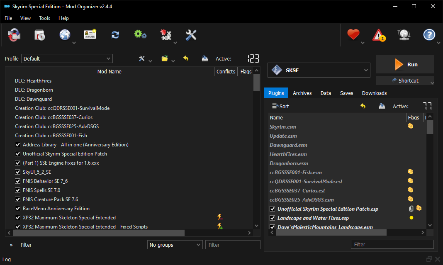
Task: Click the float log panel icon
Action: 429,259
